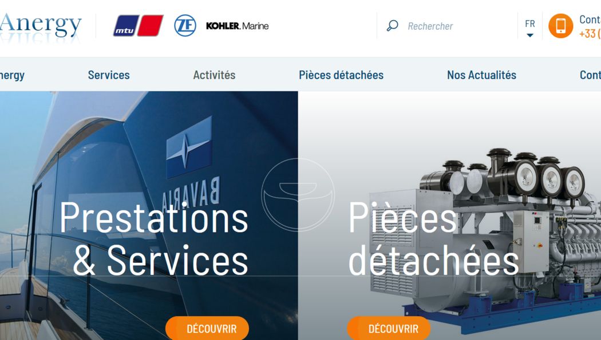Click the orange phone contact icon

tap(560, 26)
